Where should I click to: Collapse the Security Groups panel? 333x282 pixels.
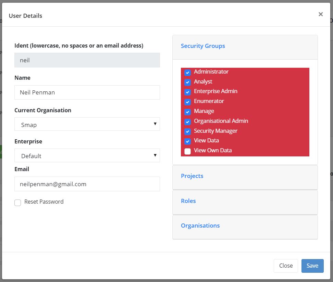point(203,46)
